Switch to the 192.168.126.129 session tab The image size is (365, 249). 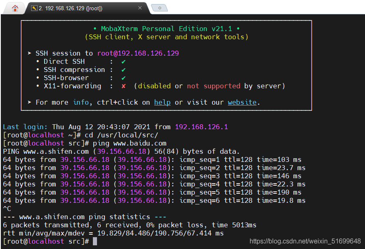point(82,7)
